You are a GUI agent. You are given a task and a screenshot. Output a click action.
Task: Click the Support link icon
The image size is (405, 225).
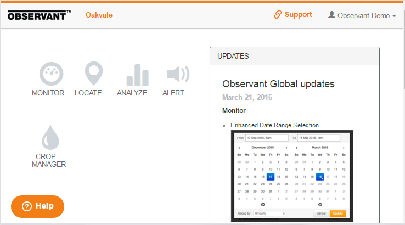coord(278,14)
